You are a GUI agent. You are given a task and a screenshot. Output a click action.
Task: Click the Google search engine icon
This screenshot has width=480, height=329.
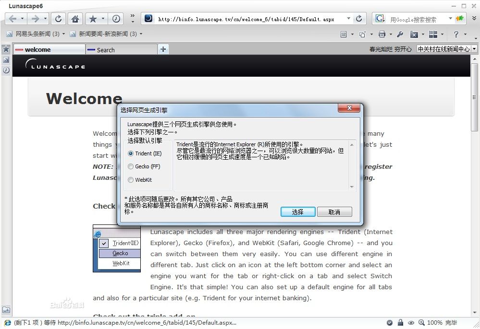tap(380, 19)
